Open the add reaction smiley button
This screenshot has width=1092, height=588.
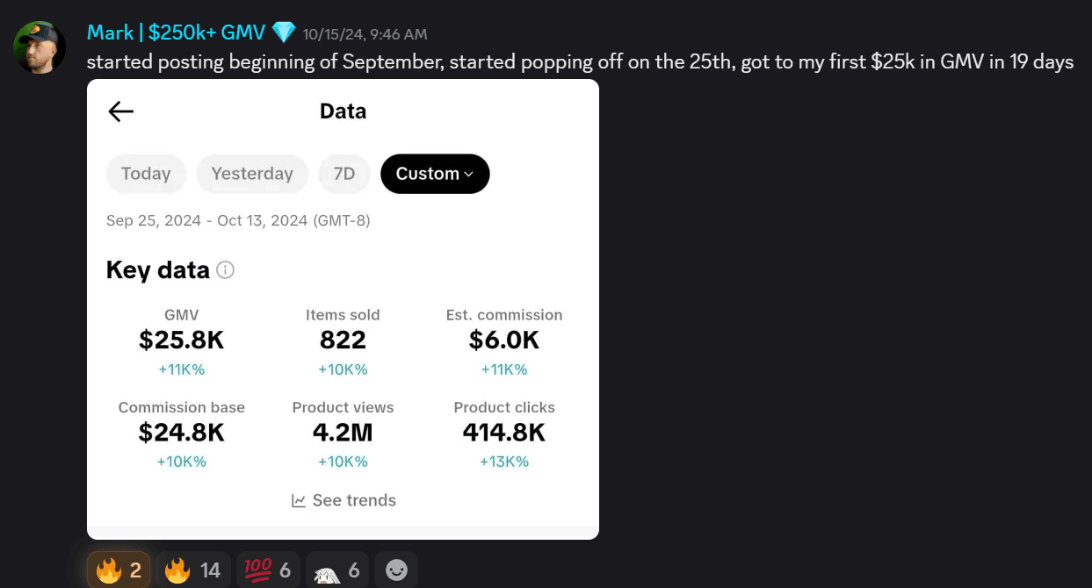(x=396, y=570)
